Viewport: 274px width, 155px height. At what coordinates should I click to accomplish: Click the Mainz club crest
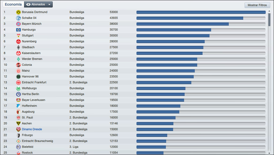coord(18,71)
